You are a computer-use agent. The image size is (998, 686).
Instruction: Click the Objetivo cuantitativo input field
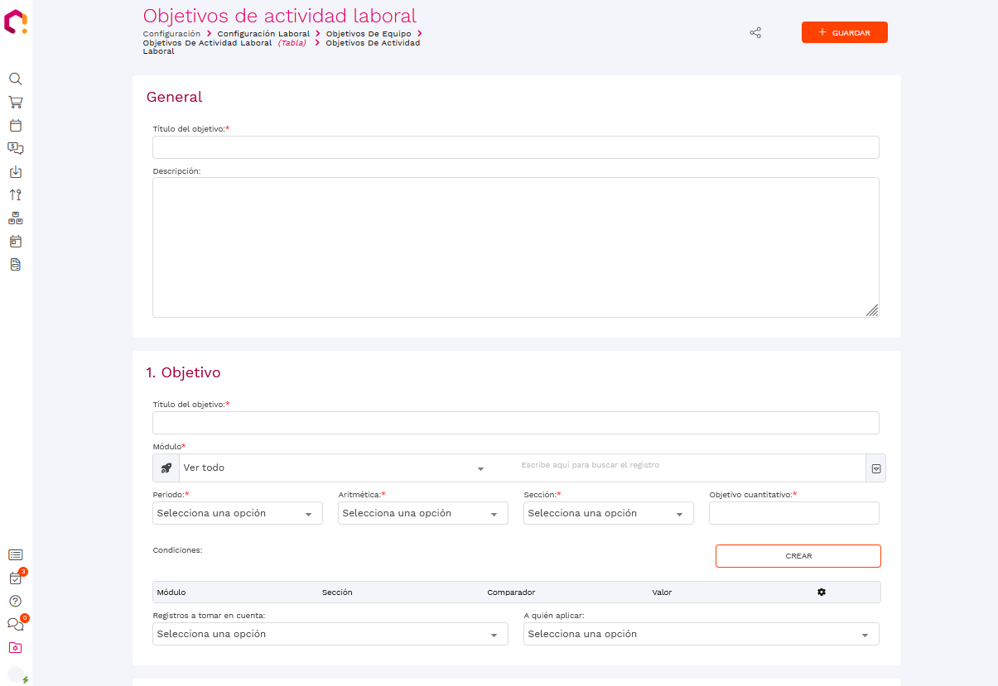[x=793, y=514]
